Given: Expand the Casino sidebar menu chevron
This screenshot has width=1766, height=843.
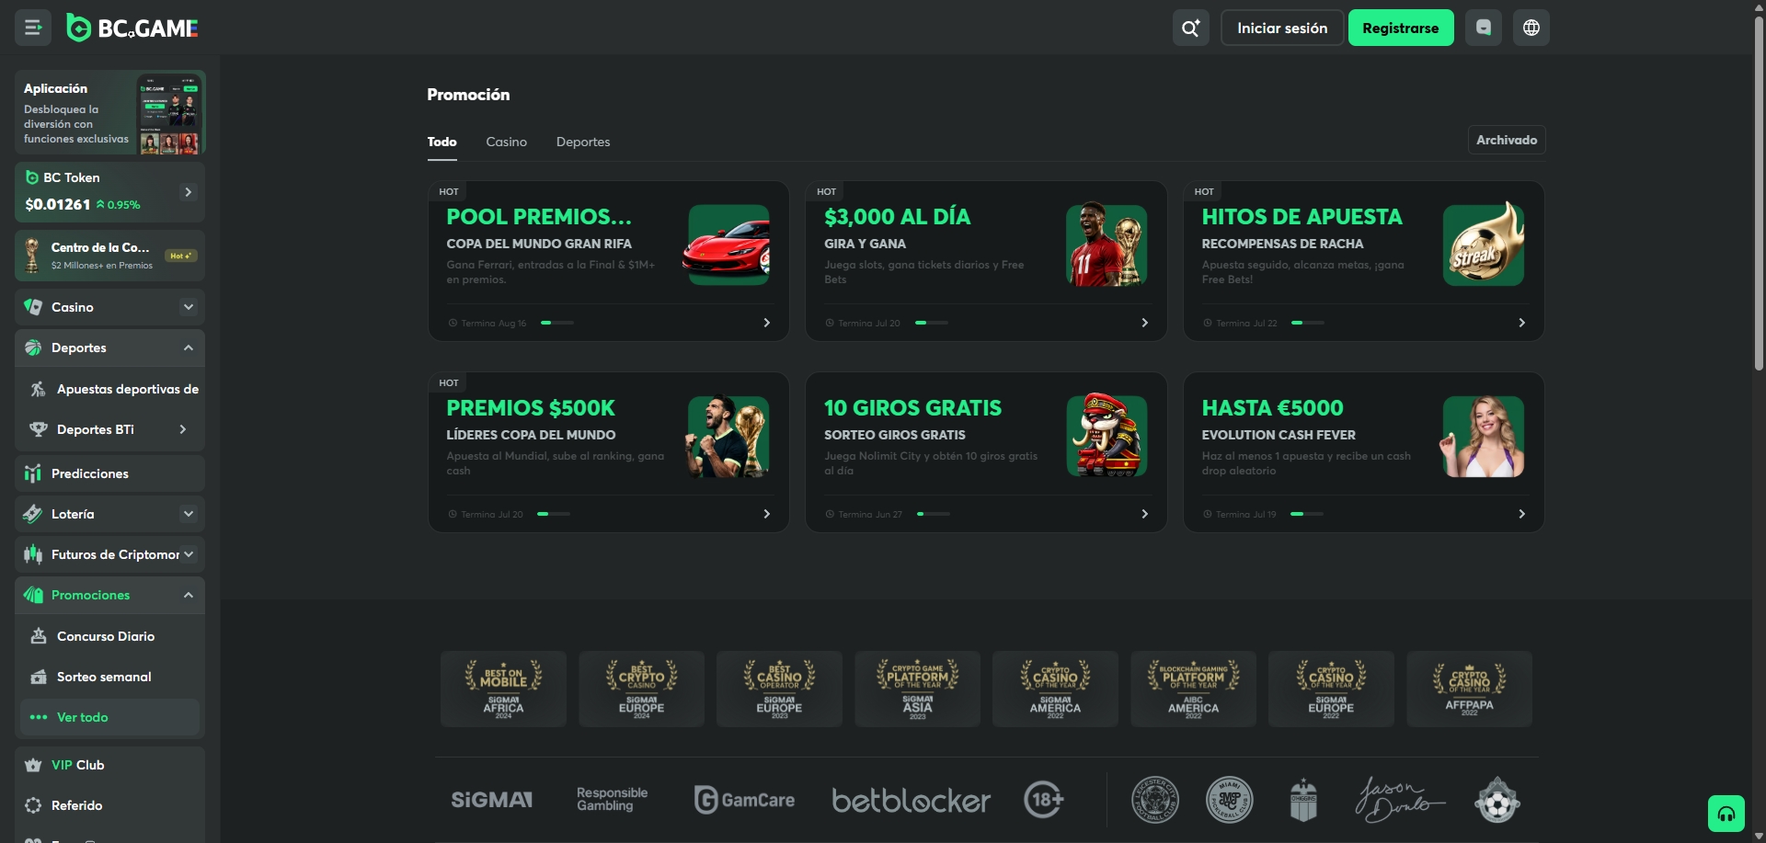Looking at the screenshot, I should point(189,307).
